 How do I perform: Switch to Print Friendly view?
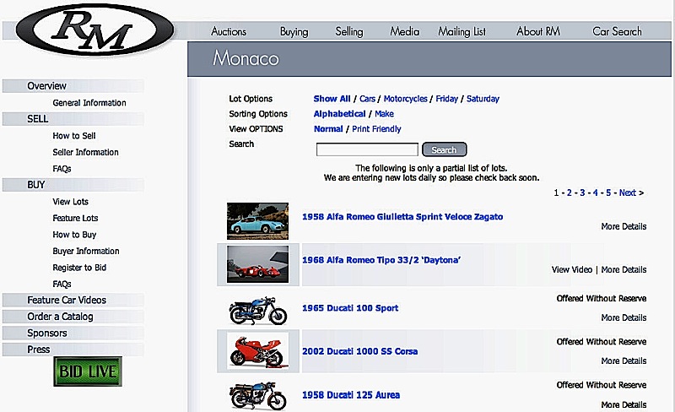tap(376, 129)
